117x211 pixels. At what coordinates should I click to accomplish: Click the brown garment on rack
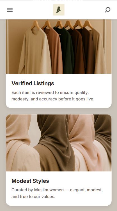coord(79,51)
